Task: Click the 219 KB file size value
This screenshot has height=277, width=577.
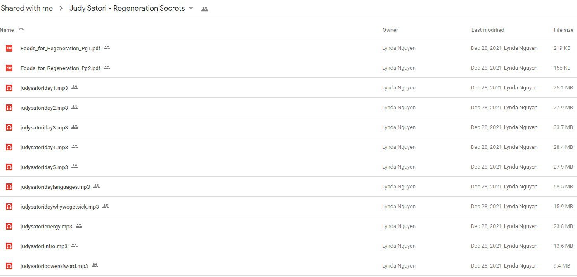Action: point(562,48)
